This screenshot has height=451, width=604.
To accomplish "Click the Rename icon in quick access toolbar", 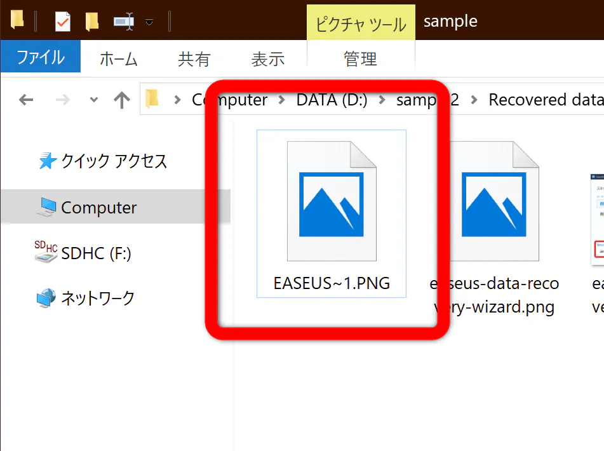I will (124, 22).
